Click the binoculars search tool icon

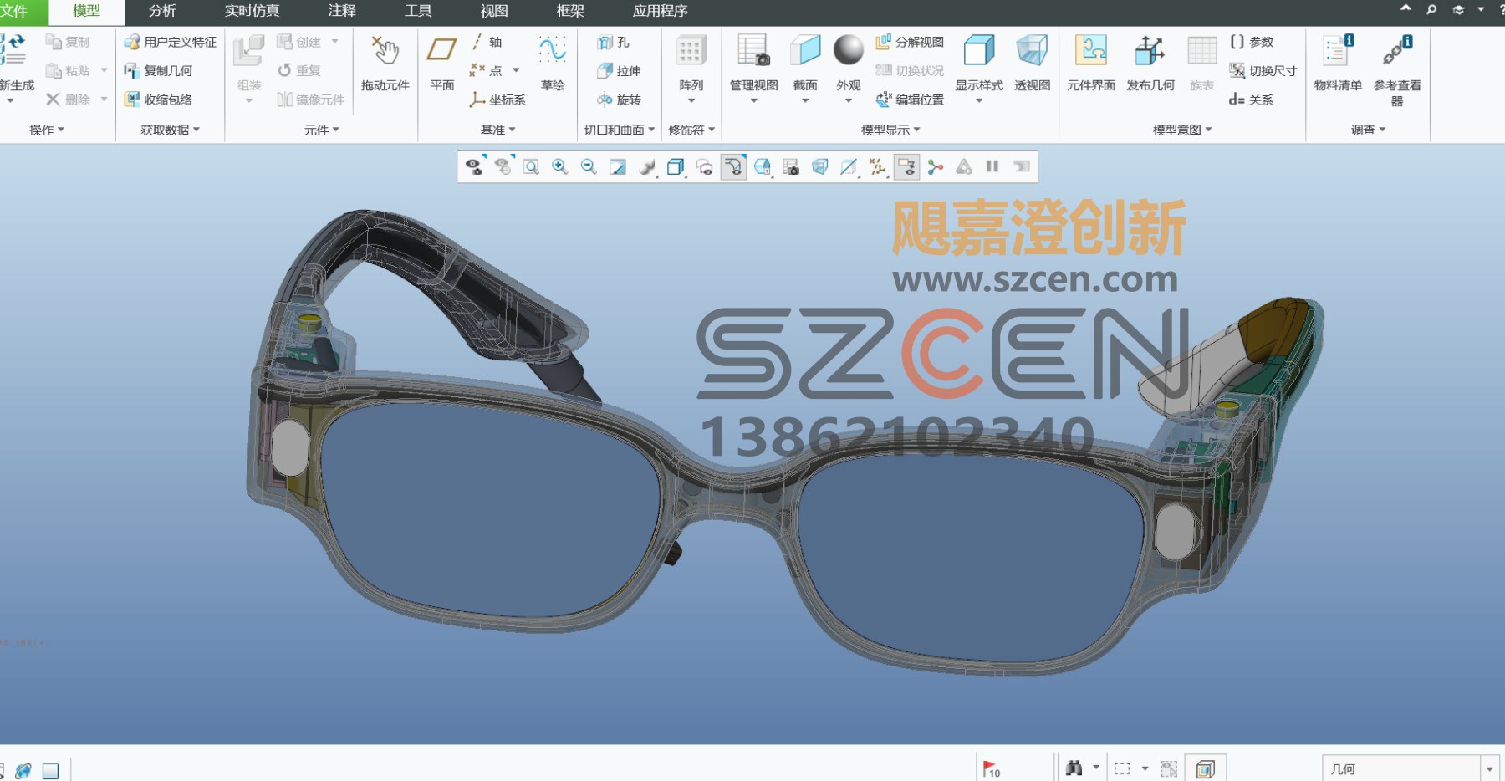click(x=1074, y=768)
